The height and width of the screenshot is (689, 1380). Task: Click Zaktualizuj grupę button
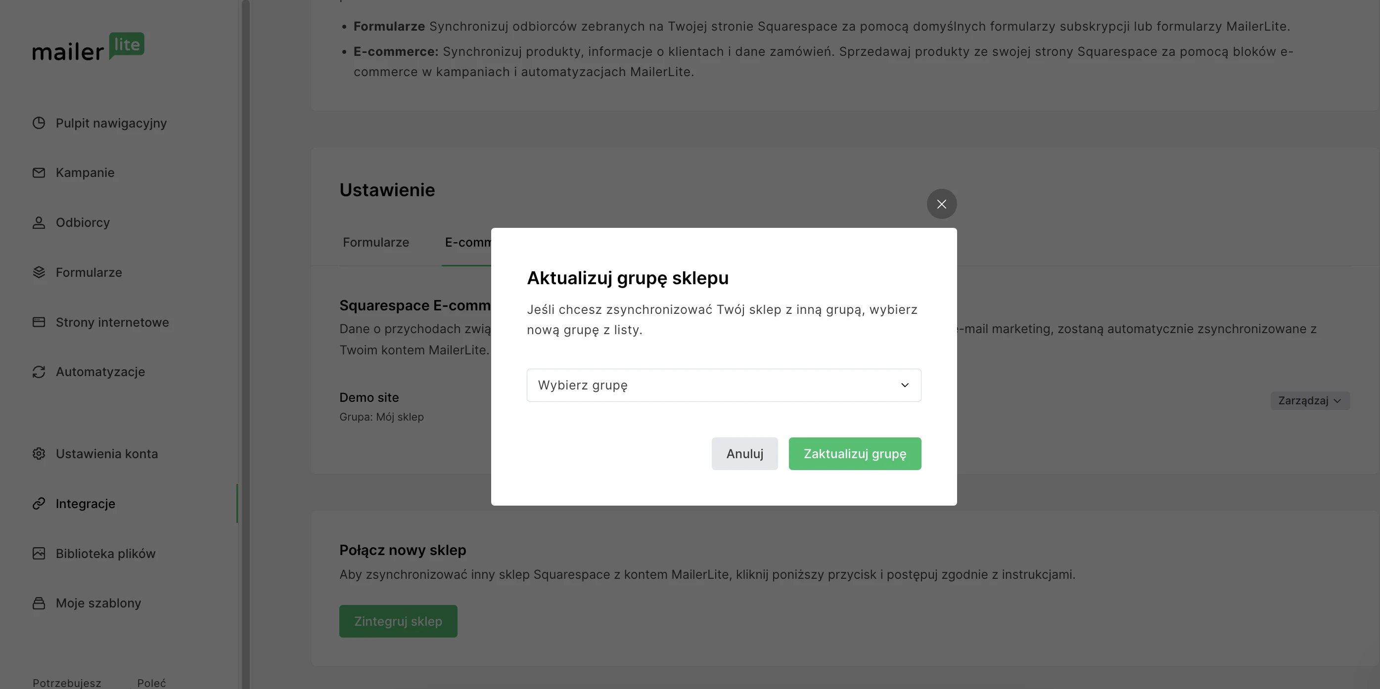pyautogui.click(x=855, y=454)
